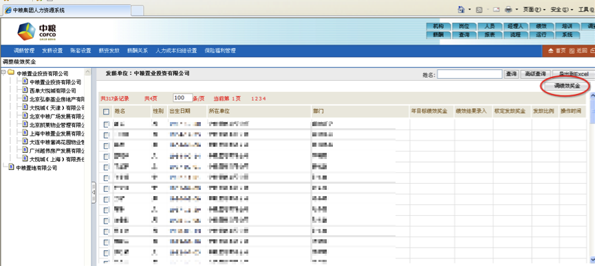This screenshot has width=595, height=266.
Task: Click the document icon beside 北京弘泰基业房地产
Action: (x=25, y=99)
